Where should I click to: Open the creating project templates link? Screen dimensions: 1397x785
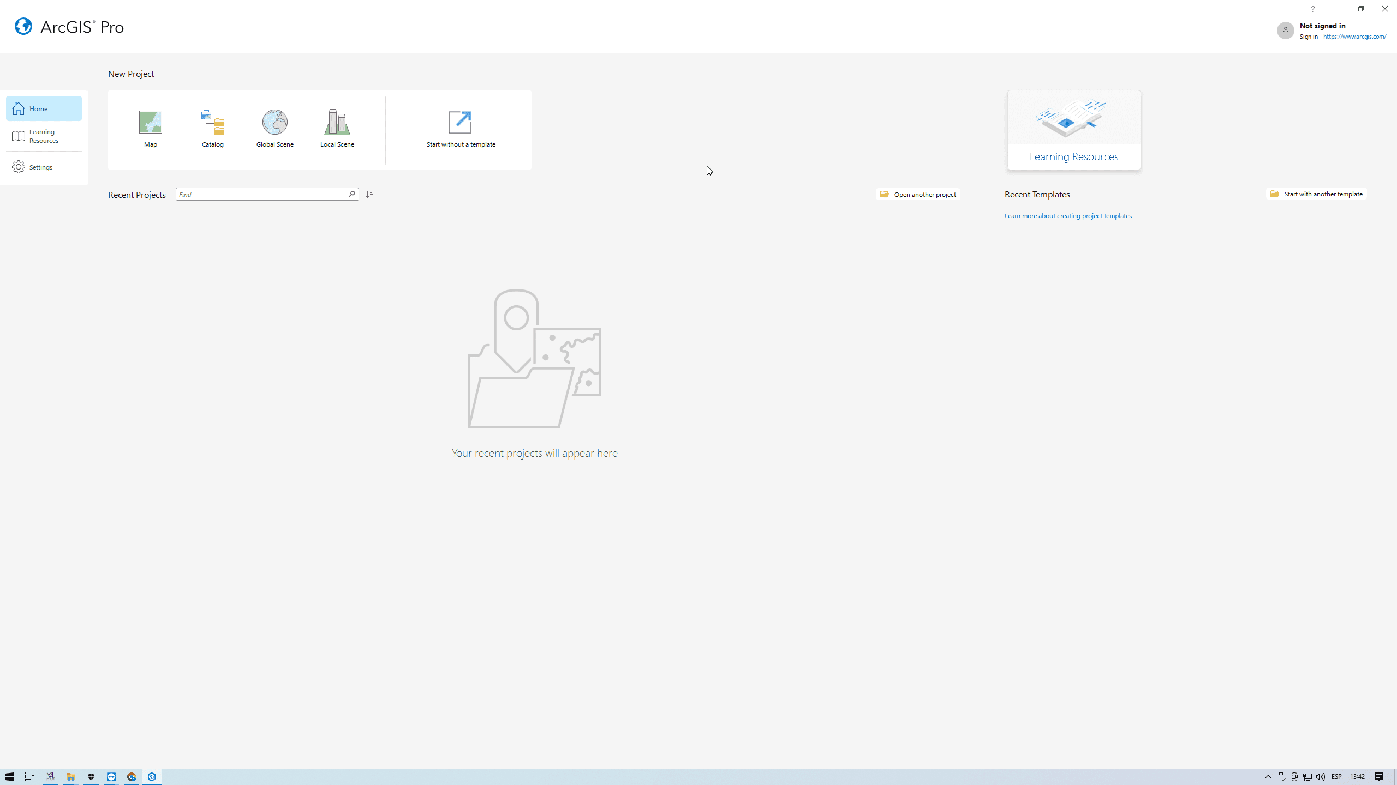pos(1068,216)
